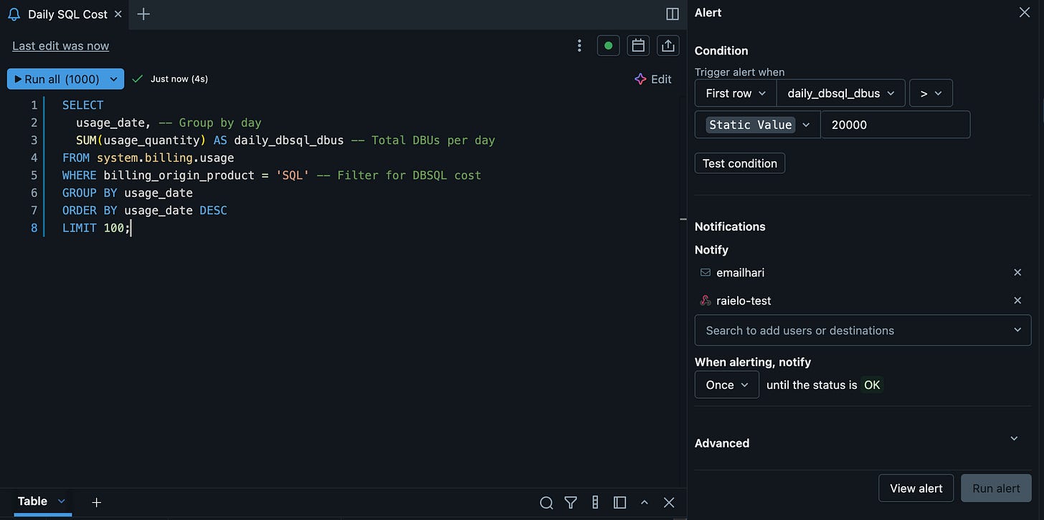Screen dimensions: 1044x520
Task: Remove raielo-test from notifications
Action: [1017, 301]
